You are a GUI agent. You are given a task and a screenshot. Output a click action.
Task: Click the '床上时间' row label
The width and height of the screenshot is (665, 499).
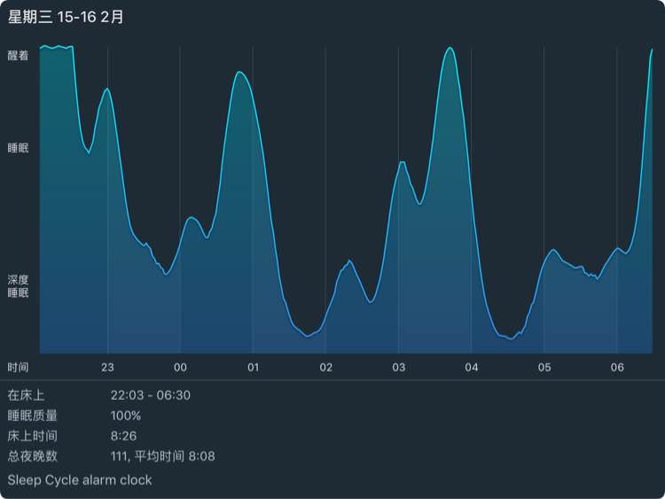[32, 436]
